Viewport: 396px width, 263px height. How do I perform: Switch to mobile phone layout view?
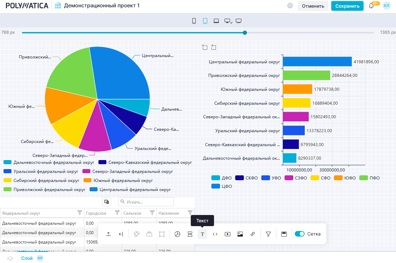[x=194, y=21]
